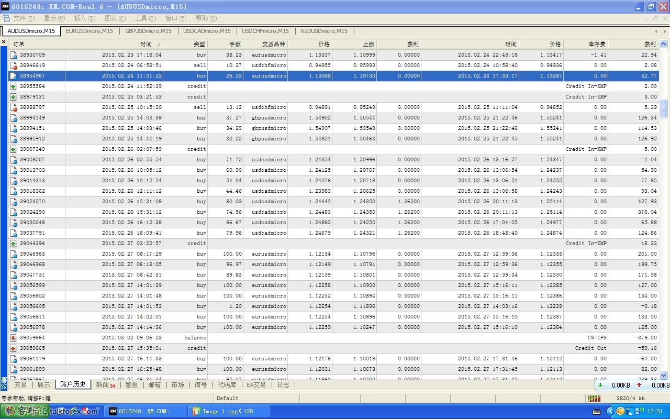Open the 显示(V) menu

(x=54, y=18)
